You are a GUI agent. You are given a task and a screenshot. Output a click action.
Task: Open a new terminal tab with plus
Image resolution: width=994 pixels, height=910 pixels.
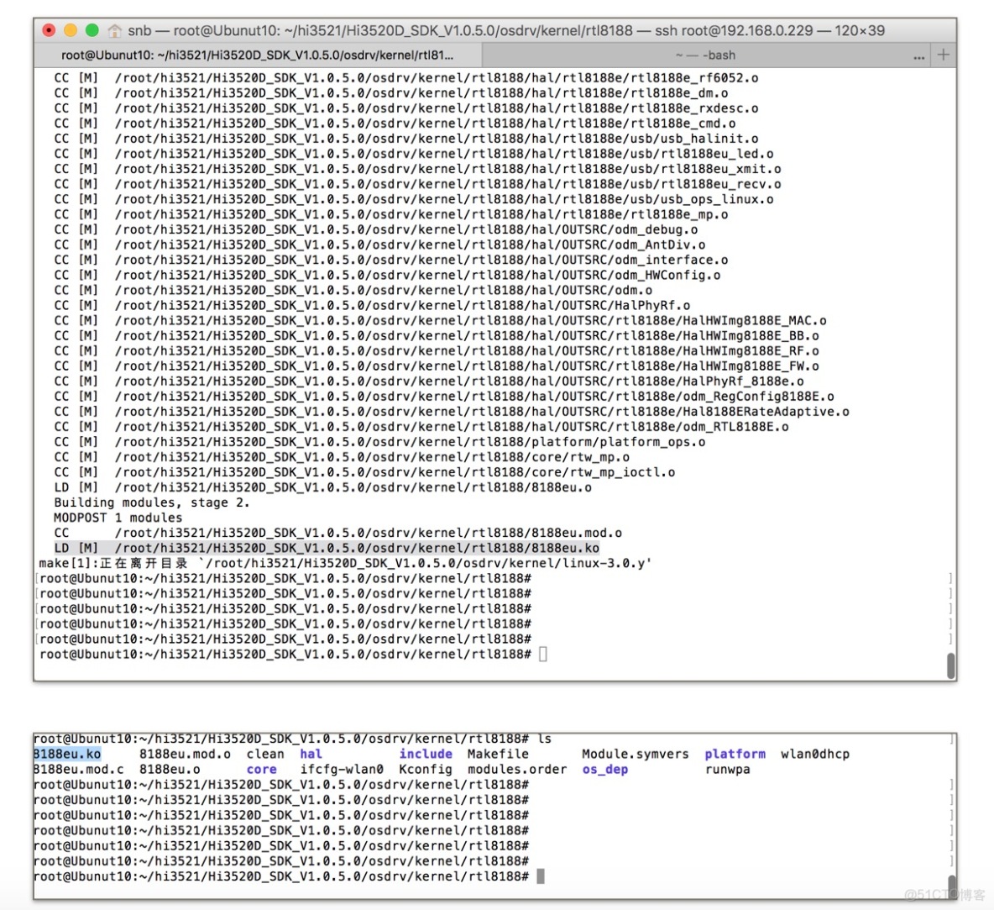[x=944, y=55]
